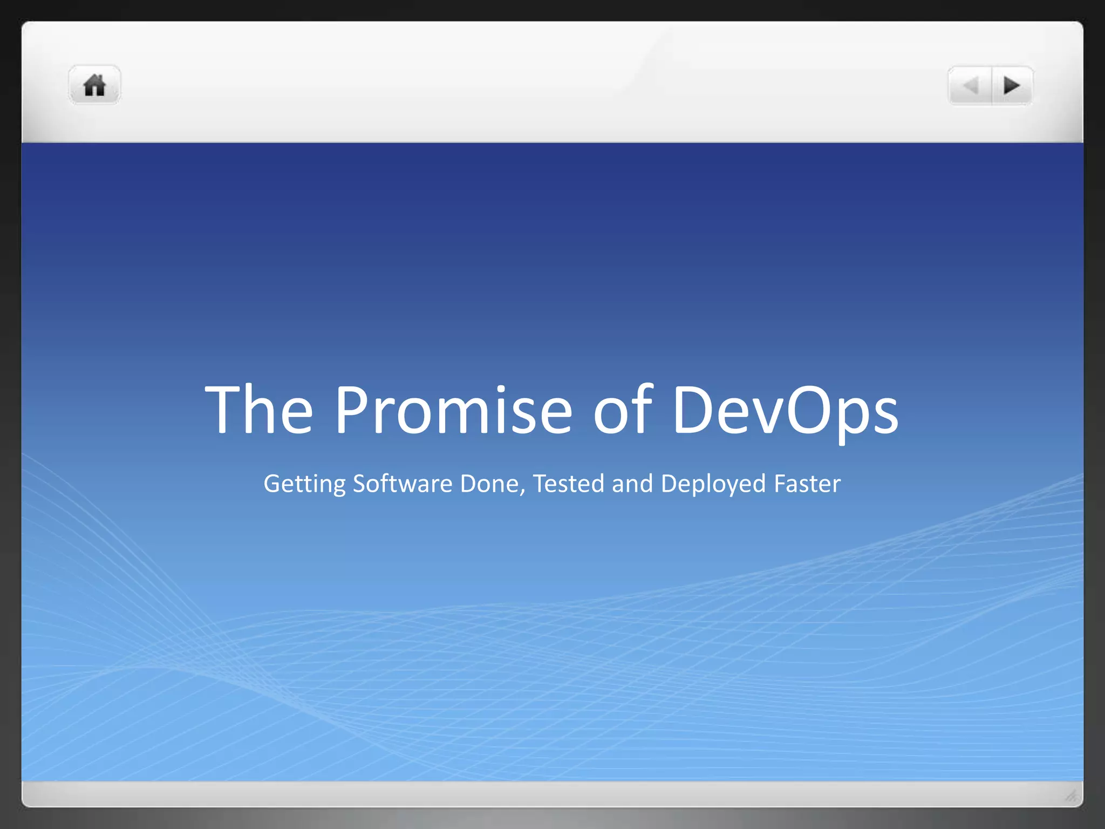Click the word 'Getting' in the subtitle
The height and width of the screenshot is (829, 1105).
pyautogui.click(x=304, y=484)
